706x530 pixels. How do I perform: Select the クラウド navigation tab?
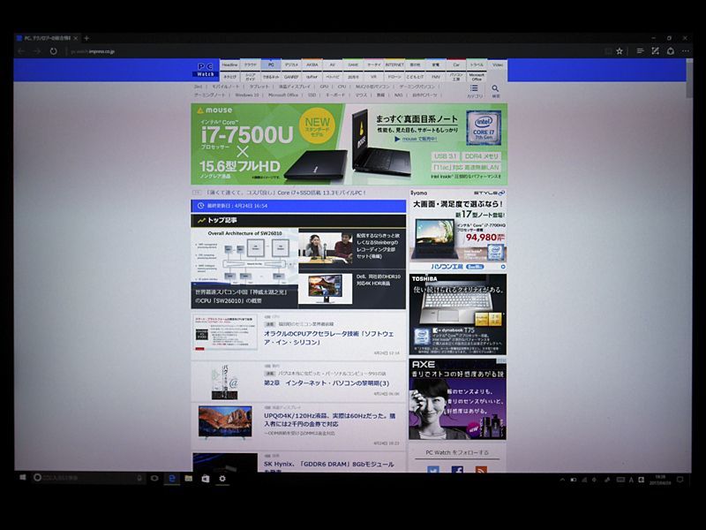click(251, 64)
